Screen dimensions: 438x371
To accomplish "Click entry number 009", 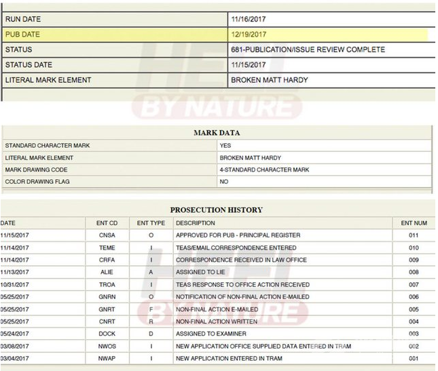I will (x=414, y=260).
